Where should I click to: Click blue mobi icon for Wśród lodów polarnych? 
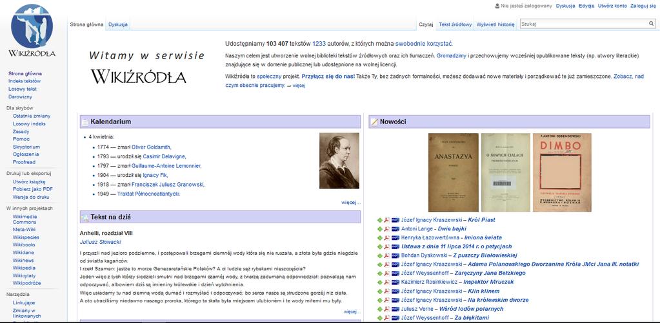coord(395,309)
